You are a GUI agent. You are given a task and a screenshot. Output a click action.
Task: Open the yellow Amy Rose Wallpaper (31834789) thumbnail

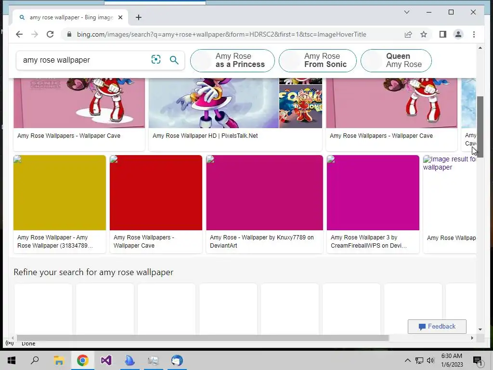[59, 193]
